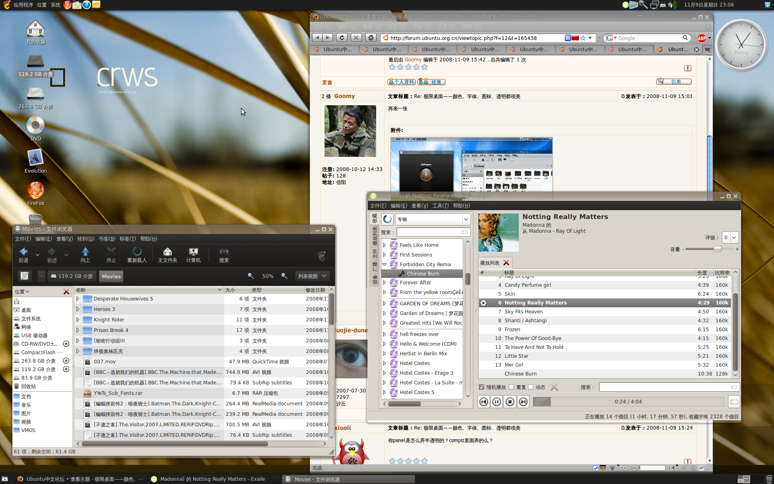The height and width of the screenshot is (484, 774).
Task: Expand the Feels Like Home album
Action: (385, 245)
